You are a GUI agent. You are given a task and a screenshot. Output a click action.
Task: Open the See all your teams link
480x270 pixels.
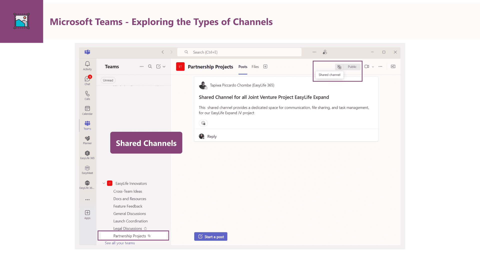click(120, 243)
